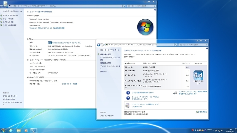Click the プロセッサ row in score table
The height and width of the screenshot is (133, 237).
[157, 67]
